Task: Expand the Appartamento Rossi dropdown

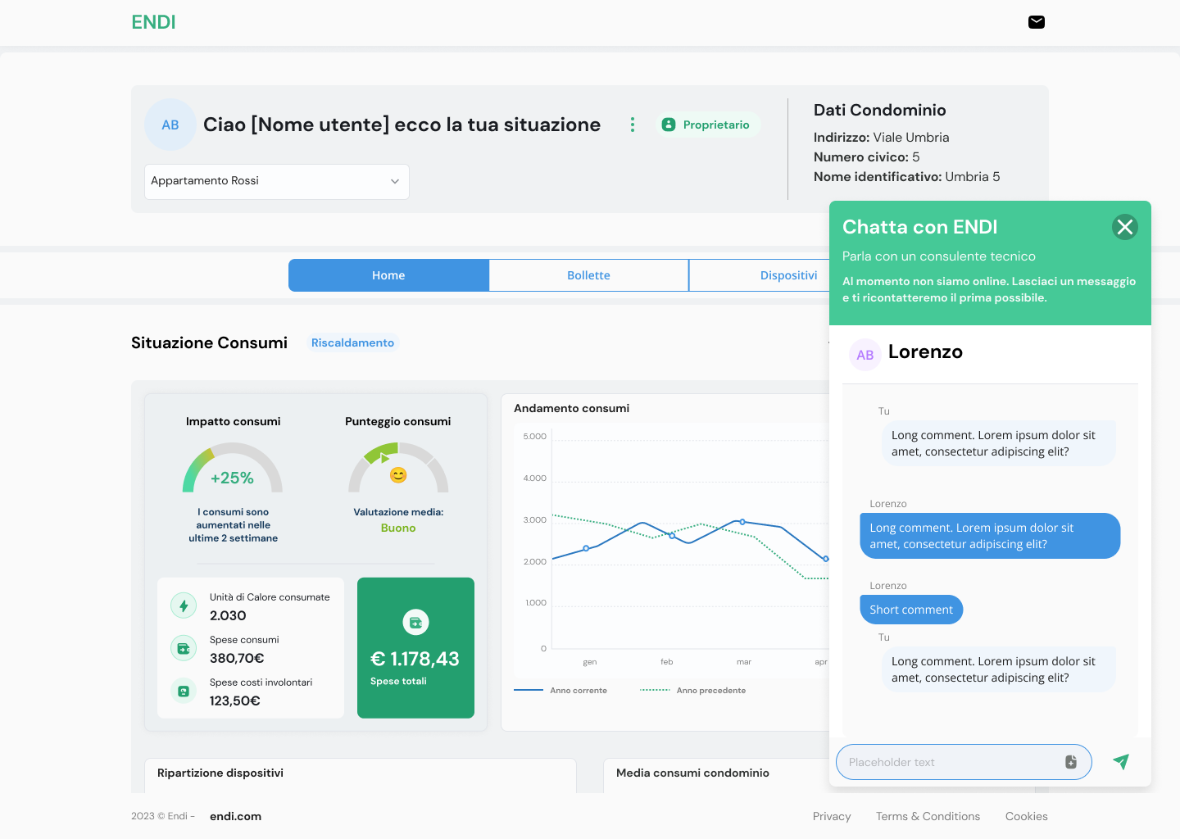Action: coord(277,181)
